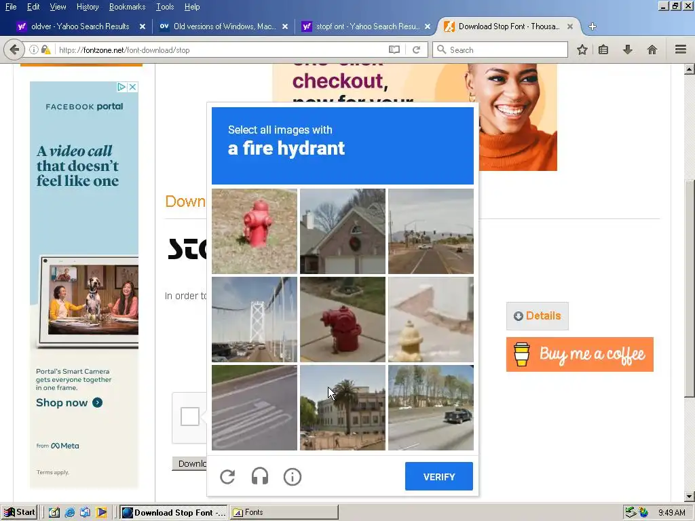Open the Edit menu

(x=33, y=7)
